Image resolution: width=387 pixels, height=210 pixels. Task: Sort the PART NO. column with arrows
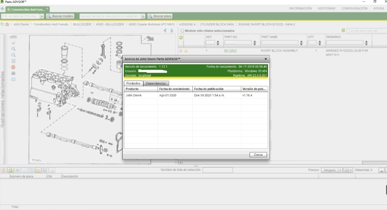pos(254,43)
